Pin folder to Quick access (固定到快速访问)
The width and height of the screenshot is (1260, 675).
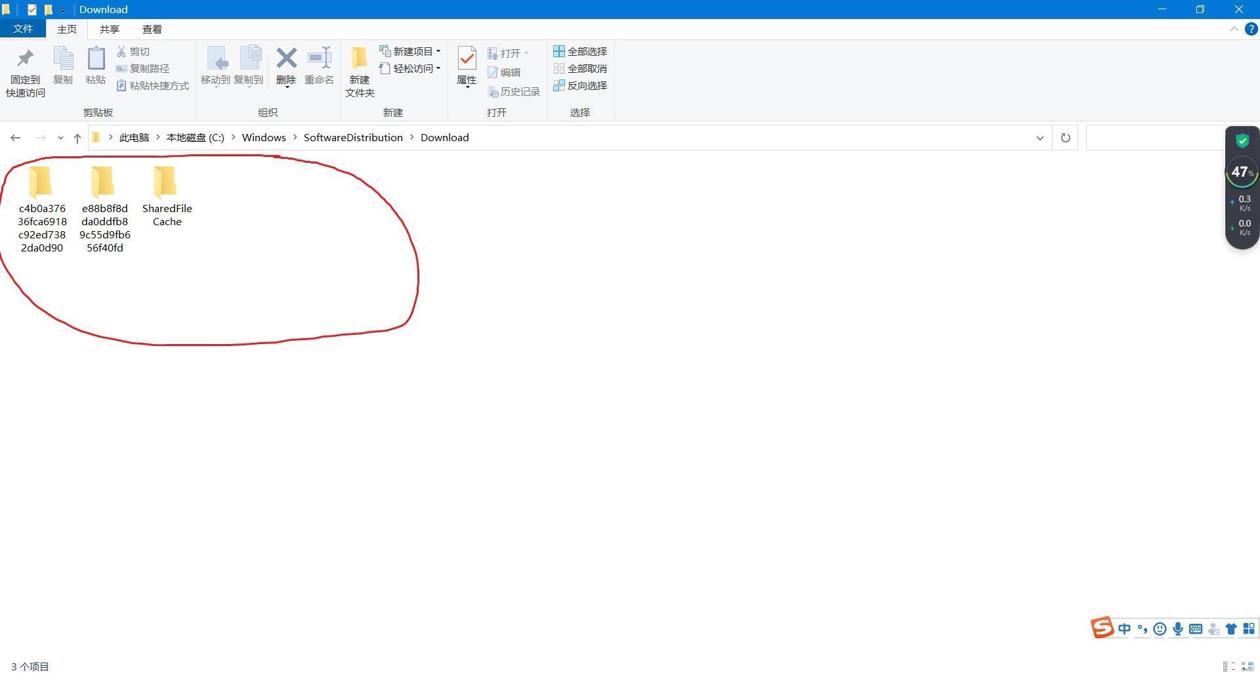(25, 72)
